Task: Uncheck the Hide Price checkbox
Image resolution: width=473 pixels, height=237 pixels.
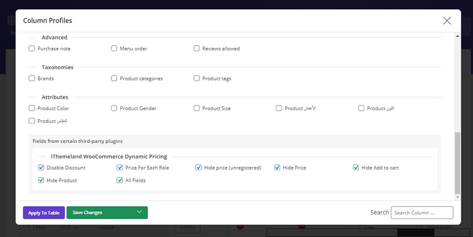Action: click(x=277, y=167)
